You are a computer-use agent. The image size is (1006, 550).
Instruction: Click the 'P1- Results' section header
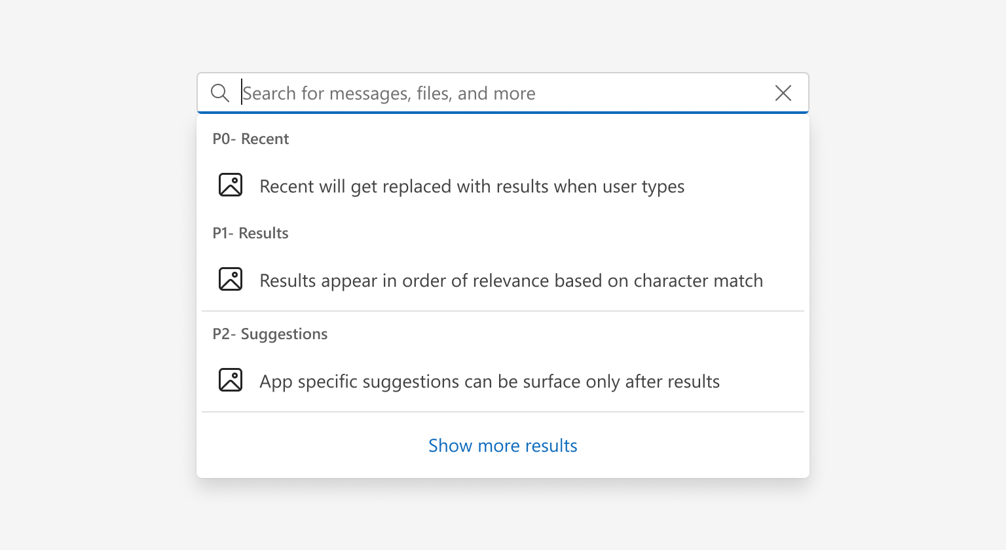pyautogui.click(x=250, y=233)
